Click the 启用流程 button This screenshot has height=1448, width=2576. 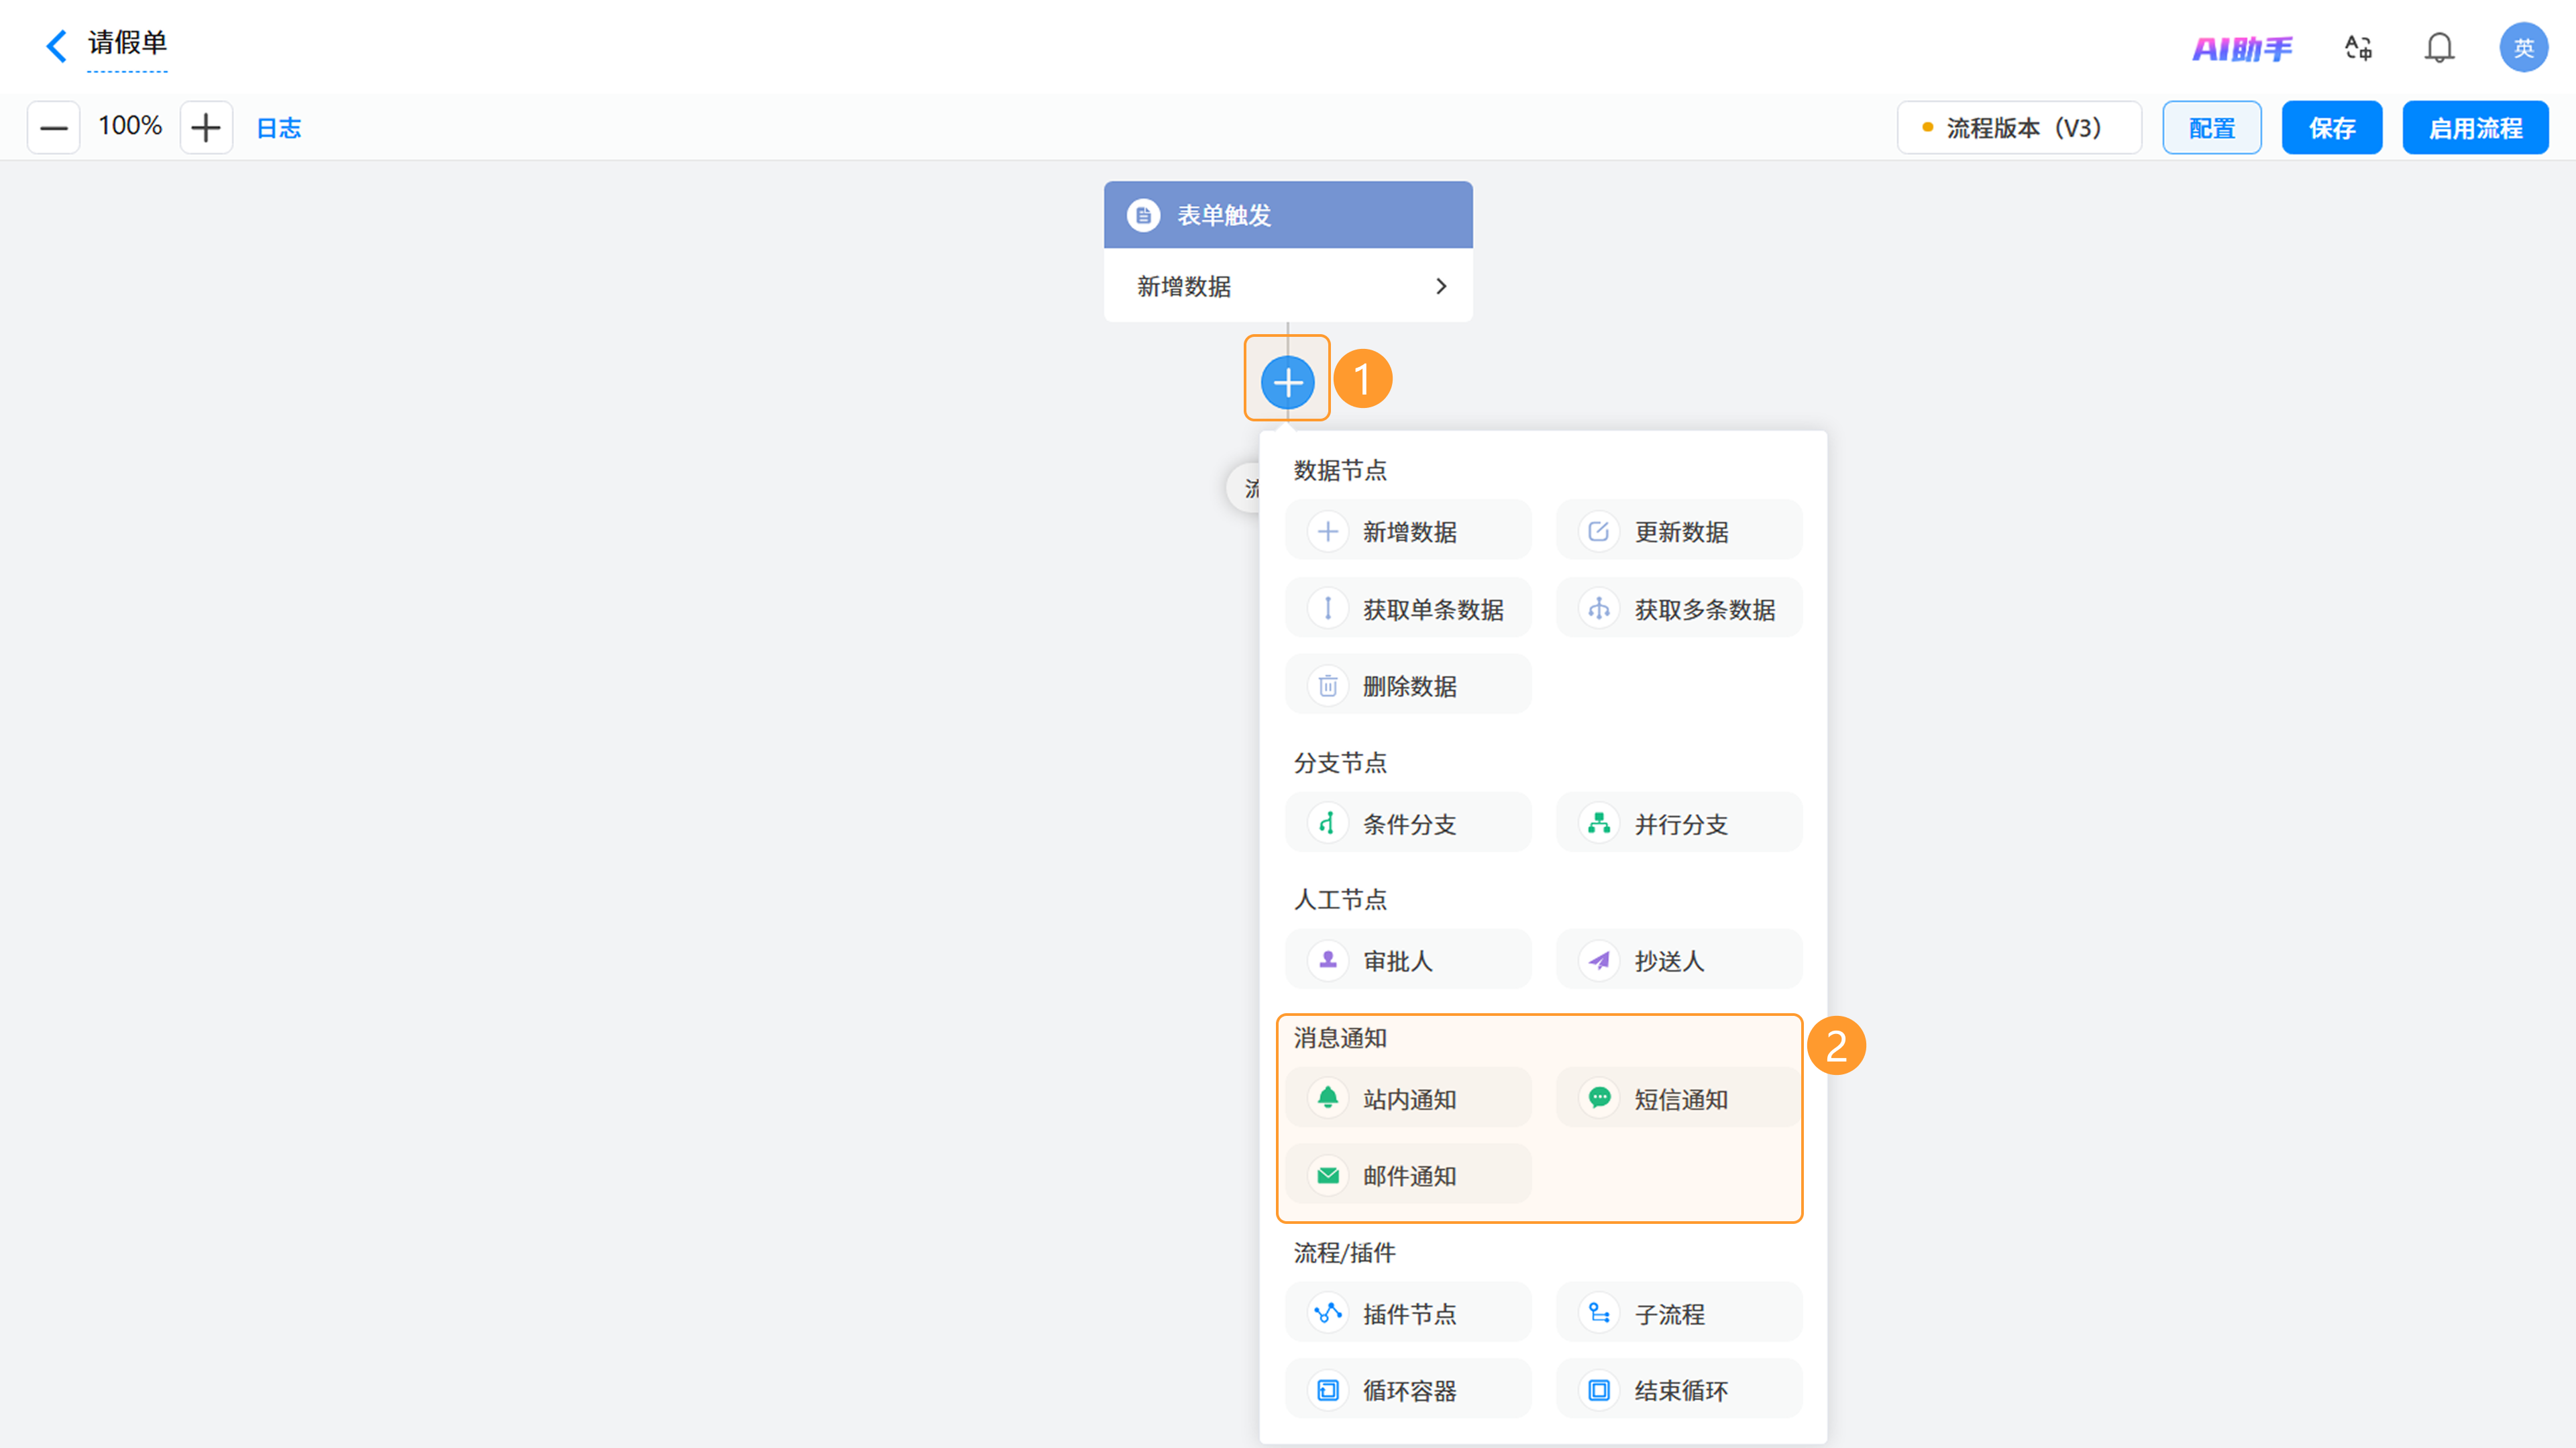pos(2475,128)
